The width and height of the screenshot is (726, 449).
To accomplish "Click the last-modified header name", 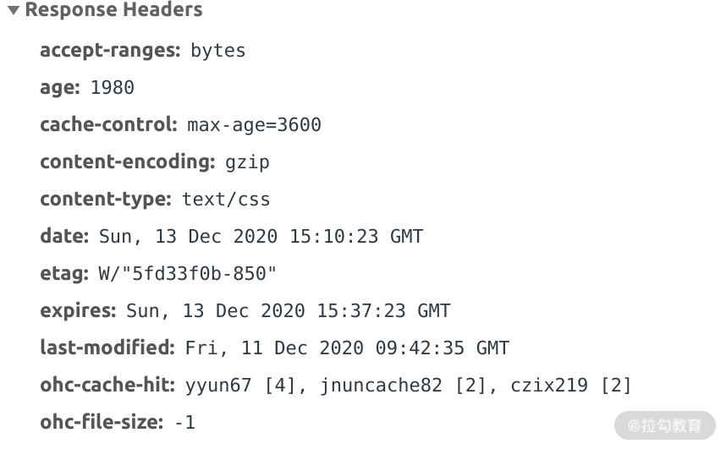I will coord(107,348).
